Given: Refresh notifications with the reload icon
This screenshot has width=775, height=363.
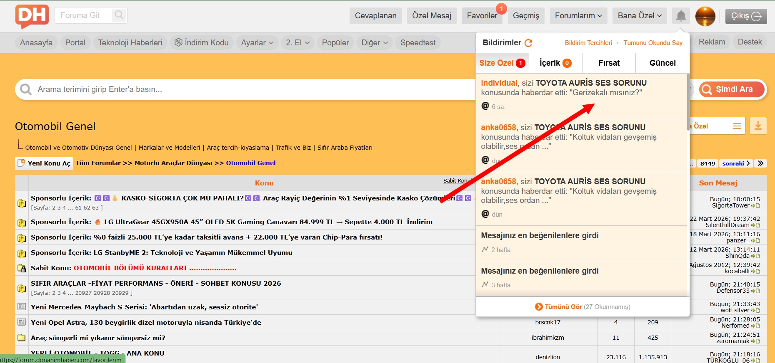Looking at the screenshot, I should (x=528, y=43).
